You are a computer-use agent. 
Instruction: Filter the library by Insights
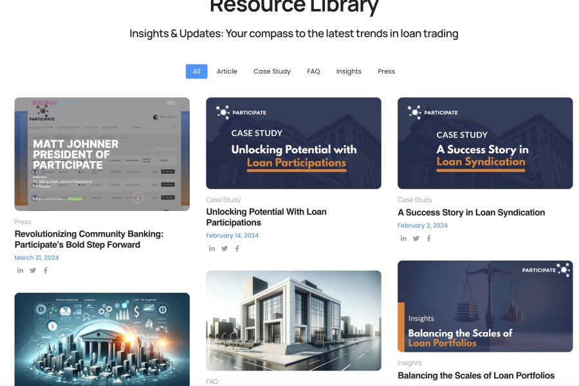pyautogui.click(x=349, y=71)
